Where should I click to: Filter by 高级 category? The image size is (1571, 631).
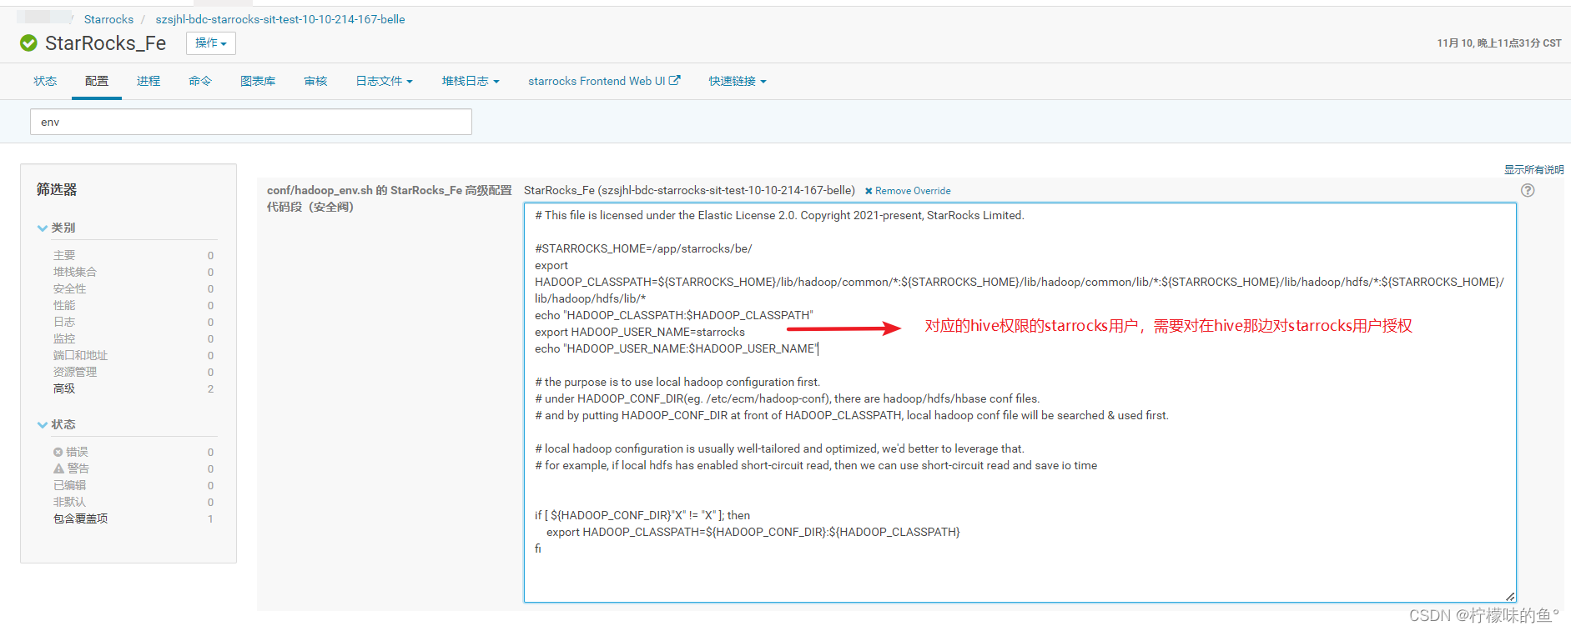tap(64, 388)
